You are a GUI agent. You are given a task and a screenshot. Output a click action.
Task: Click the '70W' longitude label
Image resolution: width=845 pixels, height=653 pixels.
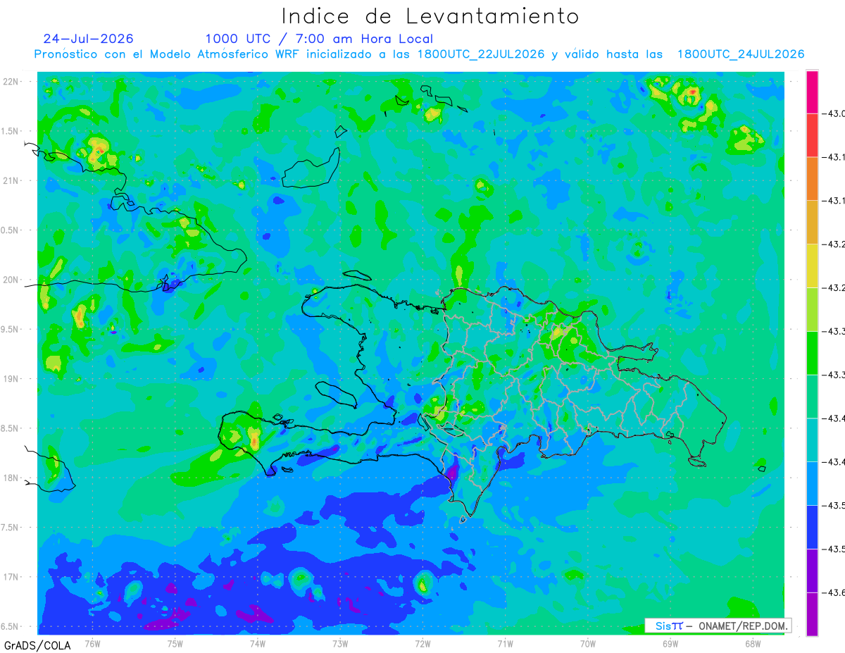[587, 643]
